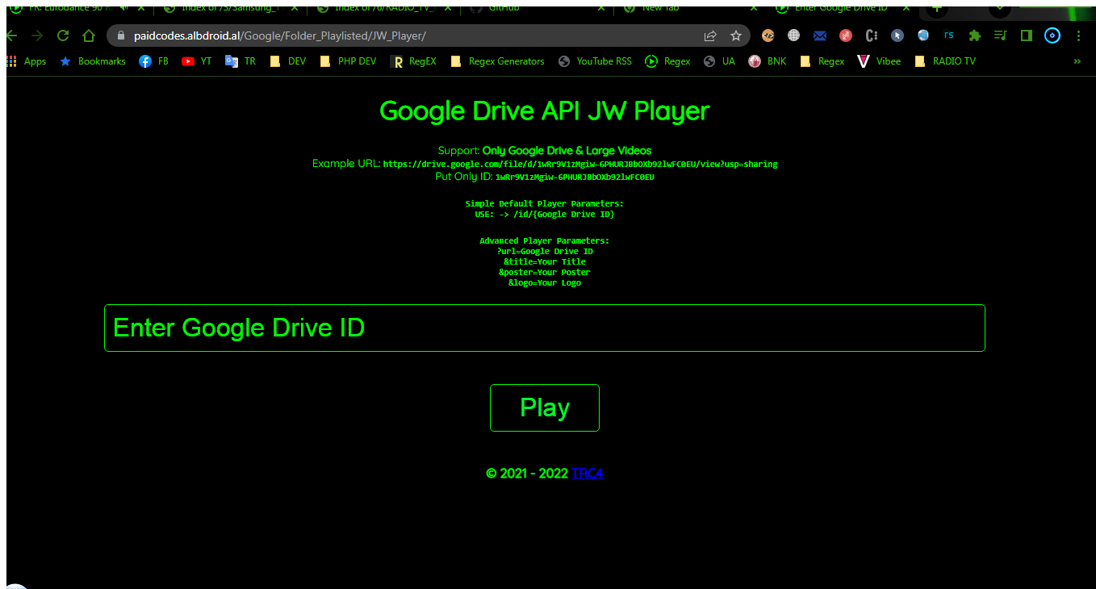Open the blue envelope mail extension

tap(820, 36)
